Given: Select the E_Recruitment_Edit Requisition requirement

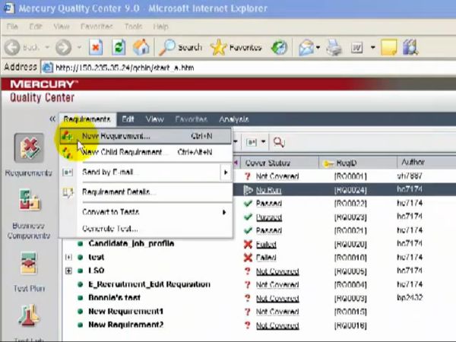Looking at the screenshot, I should click(149, 284).
